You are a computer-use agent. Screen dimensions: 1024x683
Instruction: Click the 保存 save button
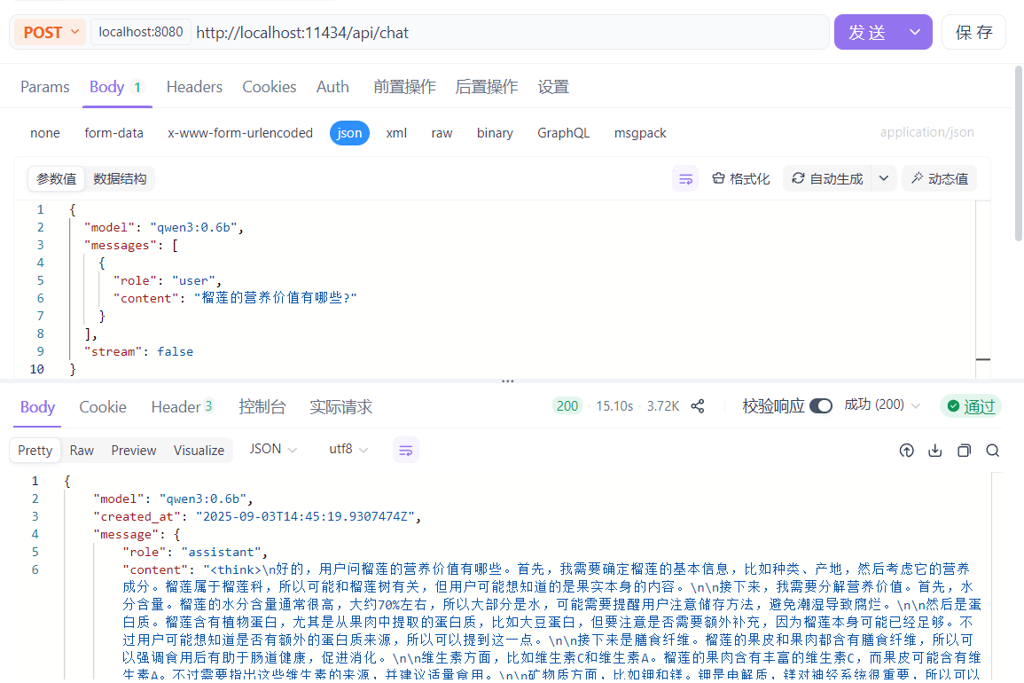click(x=973, y=32)
